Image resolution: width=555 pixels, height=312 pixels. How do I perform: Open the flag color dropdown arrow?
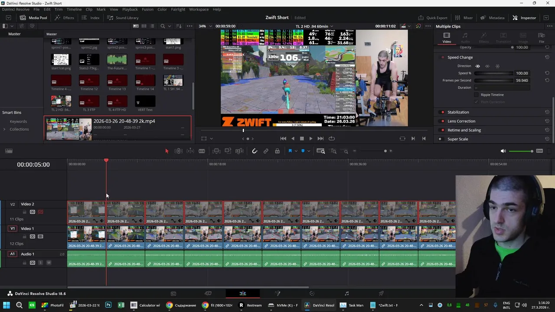tap(296, 151)
